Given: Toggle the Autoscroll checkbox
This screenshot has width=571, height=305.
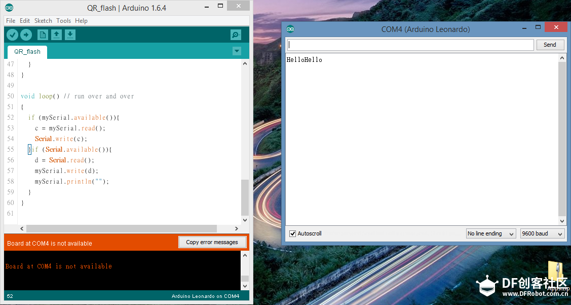Looking at the screenshot, I should (x=292, y=233).
